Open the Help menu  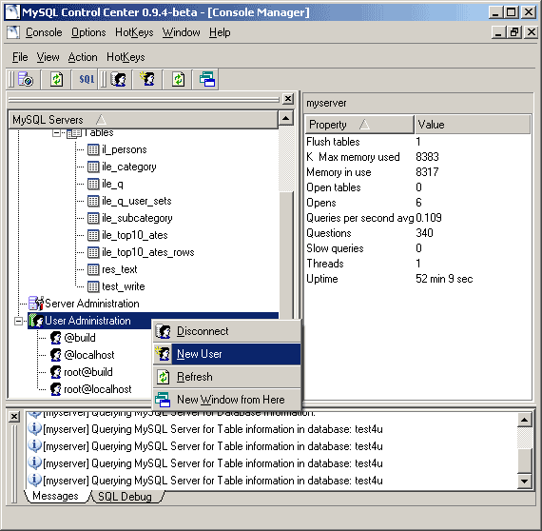220,32
